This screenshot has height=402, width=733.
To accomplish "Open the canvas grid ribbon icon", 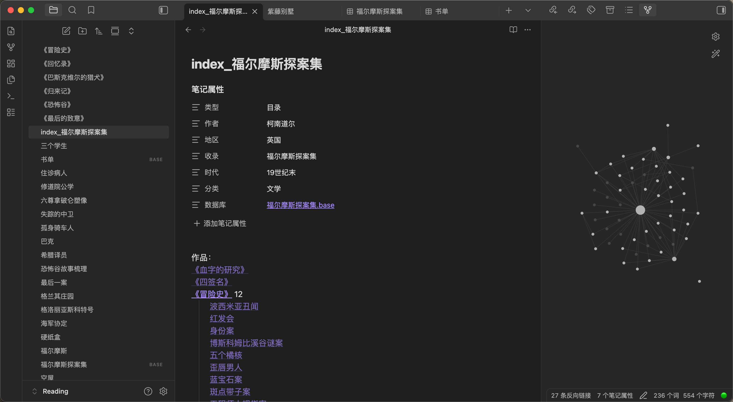I will coord(11,63).
